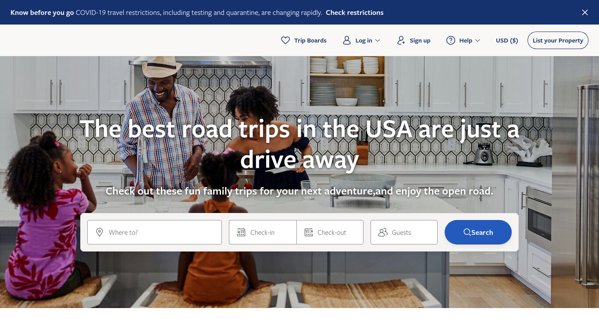Click the Check-out calendar icon
This screenshot has height=319, width=599.
[x=309, y=232]
